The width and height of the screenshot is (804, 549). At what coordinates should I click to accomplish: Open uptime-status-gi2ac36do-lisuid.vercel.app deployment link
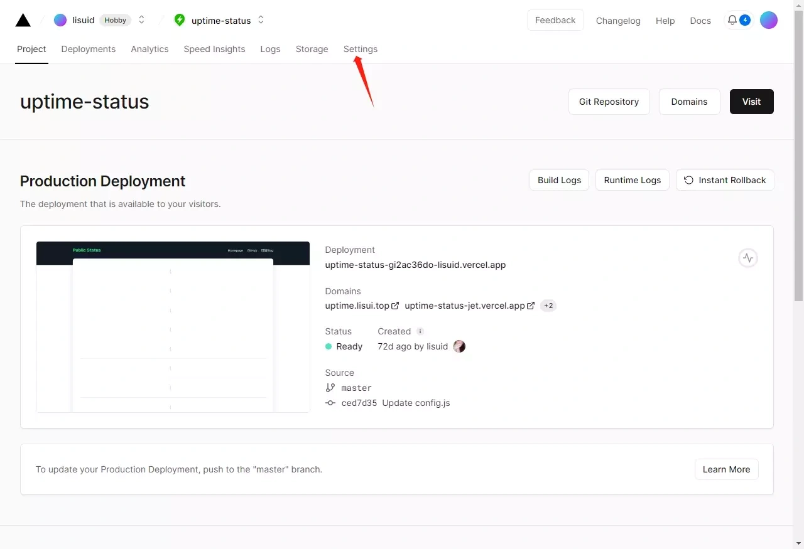[x=415, y=265]
